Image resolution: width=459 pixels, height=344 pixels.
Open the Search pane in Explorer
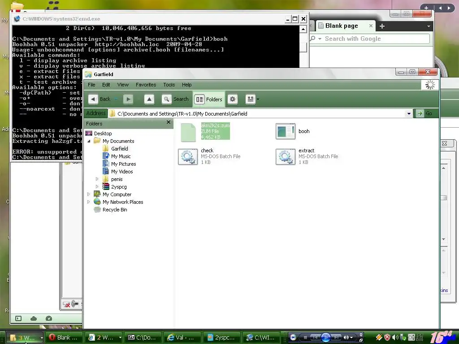pos(175,99)
